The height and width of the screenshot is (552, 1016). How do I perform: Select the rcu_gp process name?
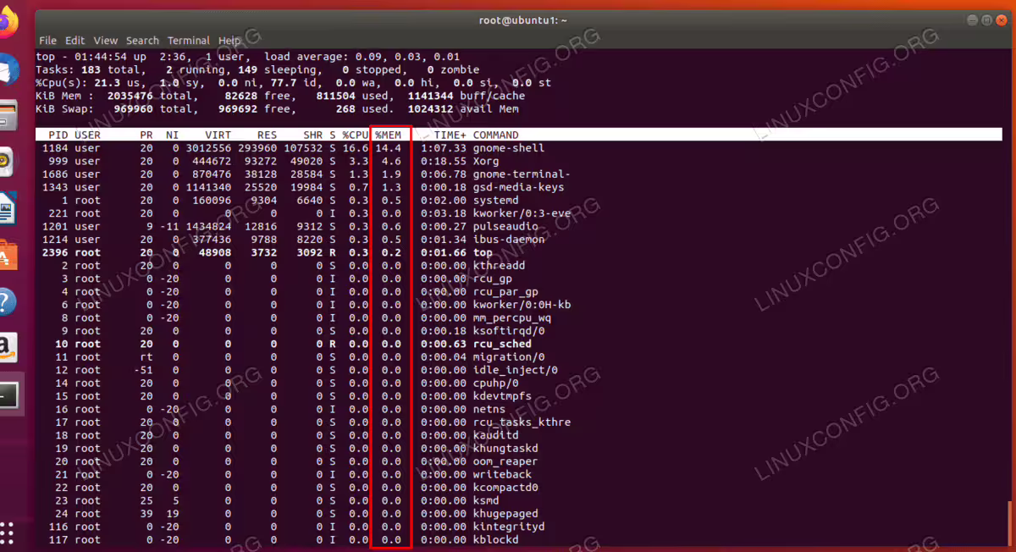(493, 279)
